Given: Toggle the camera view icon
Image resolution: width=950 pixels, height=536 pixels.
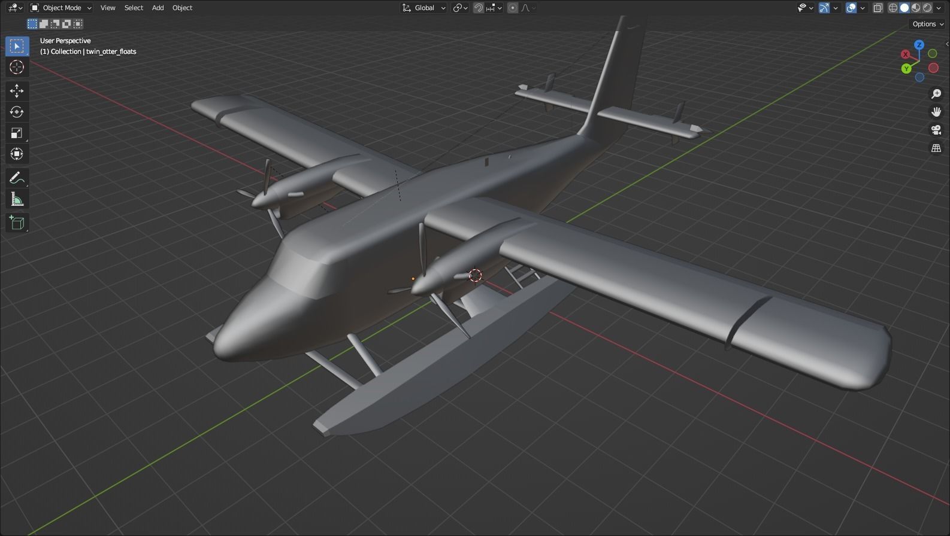Looking at the screenshot, I should (936, 130).
